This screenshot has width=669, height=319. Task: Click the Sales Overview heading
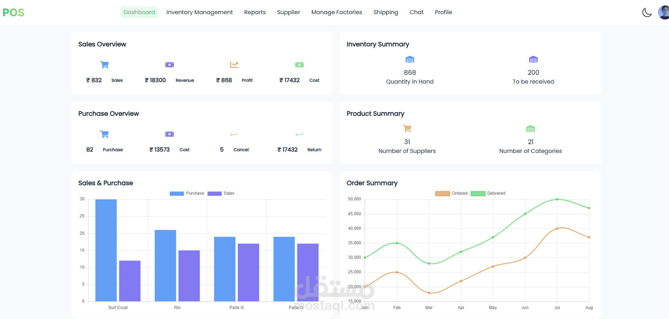point(102,44)
